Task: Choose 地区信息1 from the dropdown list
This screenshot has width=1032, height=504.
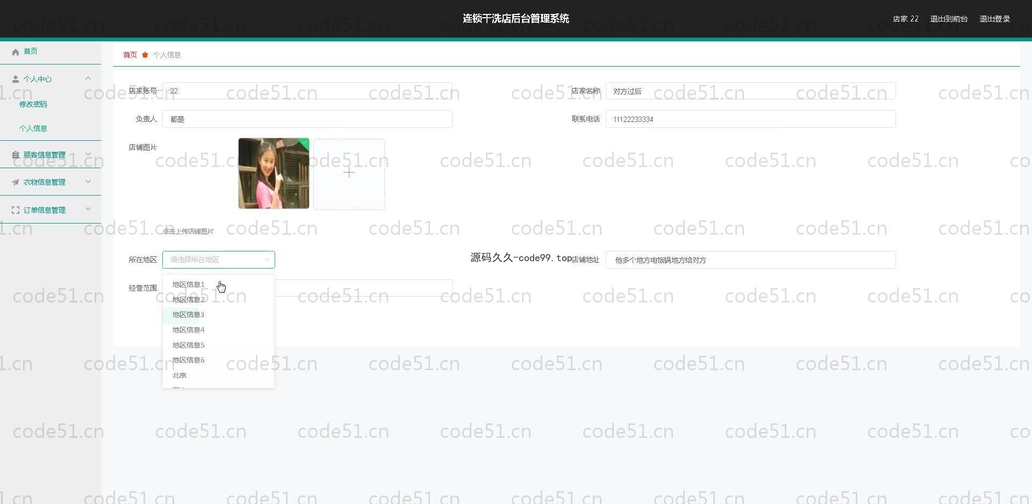Action: 218,285
